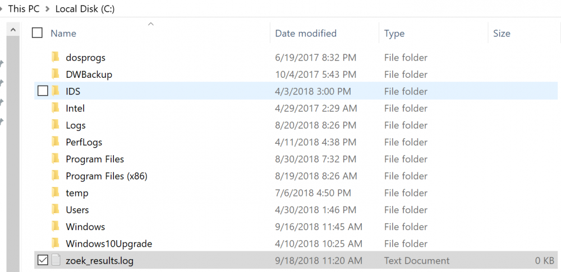The image size is (561, 272).
Task: Click the Users folder icon
Action: (x=55, y=210)
